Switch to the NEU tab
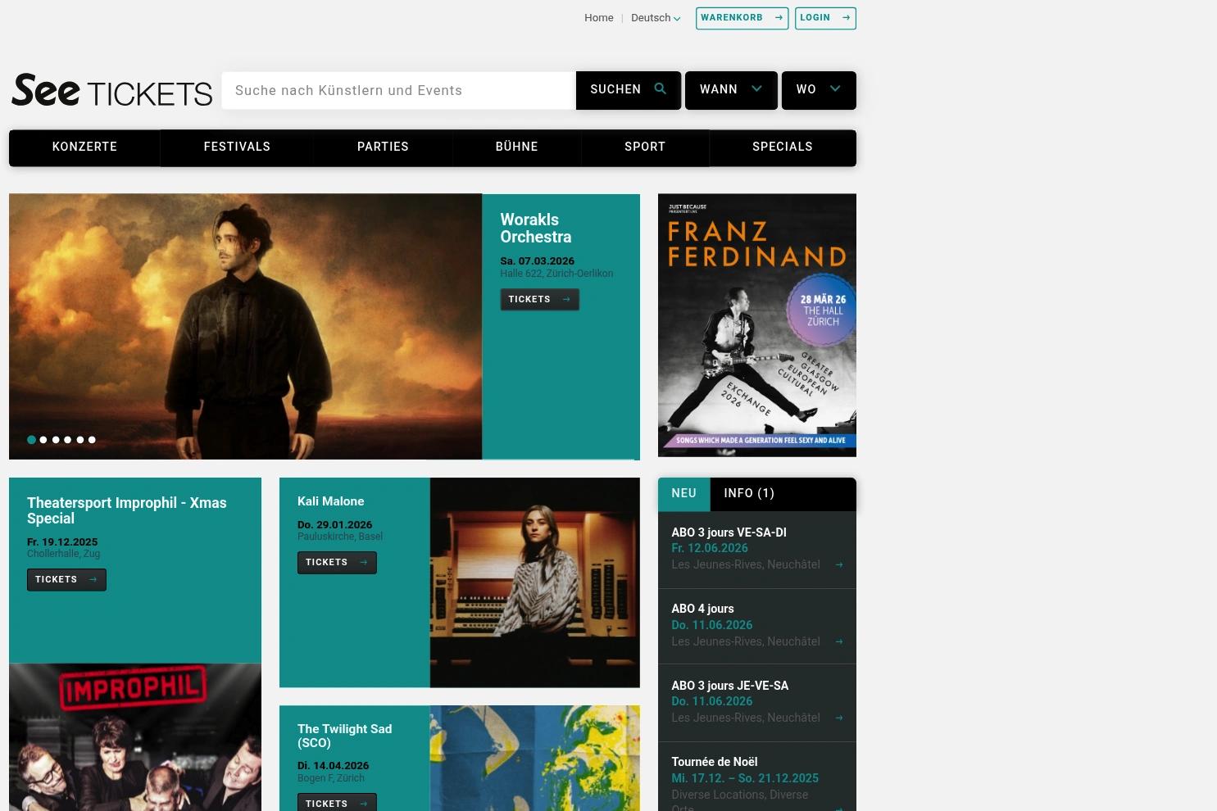The width and height of the screenshot is (1217, 811). [x=684, y=494]
